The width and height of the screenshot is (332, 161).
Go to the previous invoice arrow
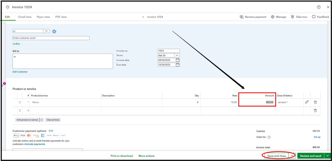(x=143, y=17)
